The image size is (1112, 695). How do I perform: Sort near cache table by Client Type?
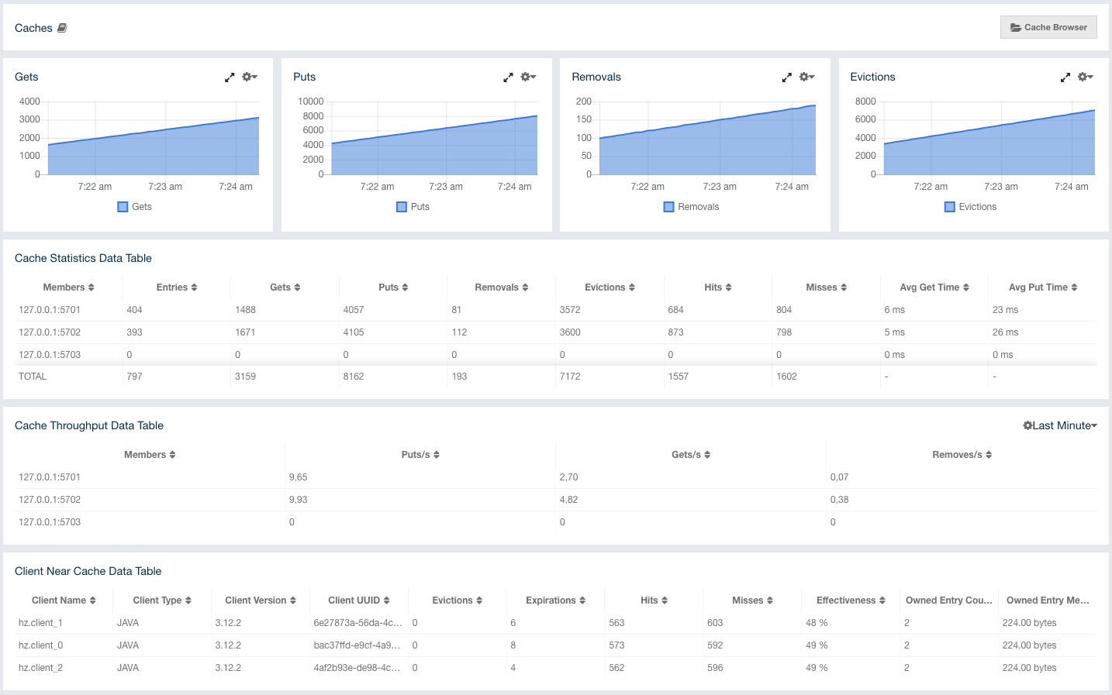[162, 600]
